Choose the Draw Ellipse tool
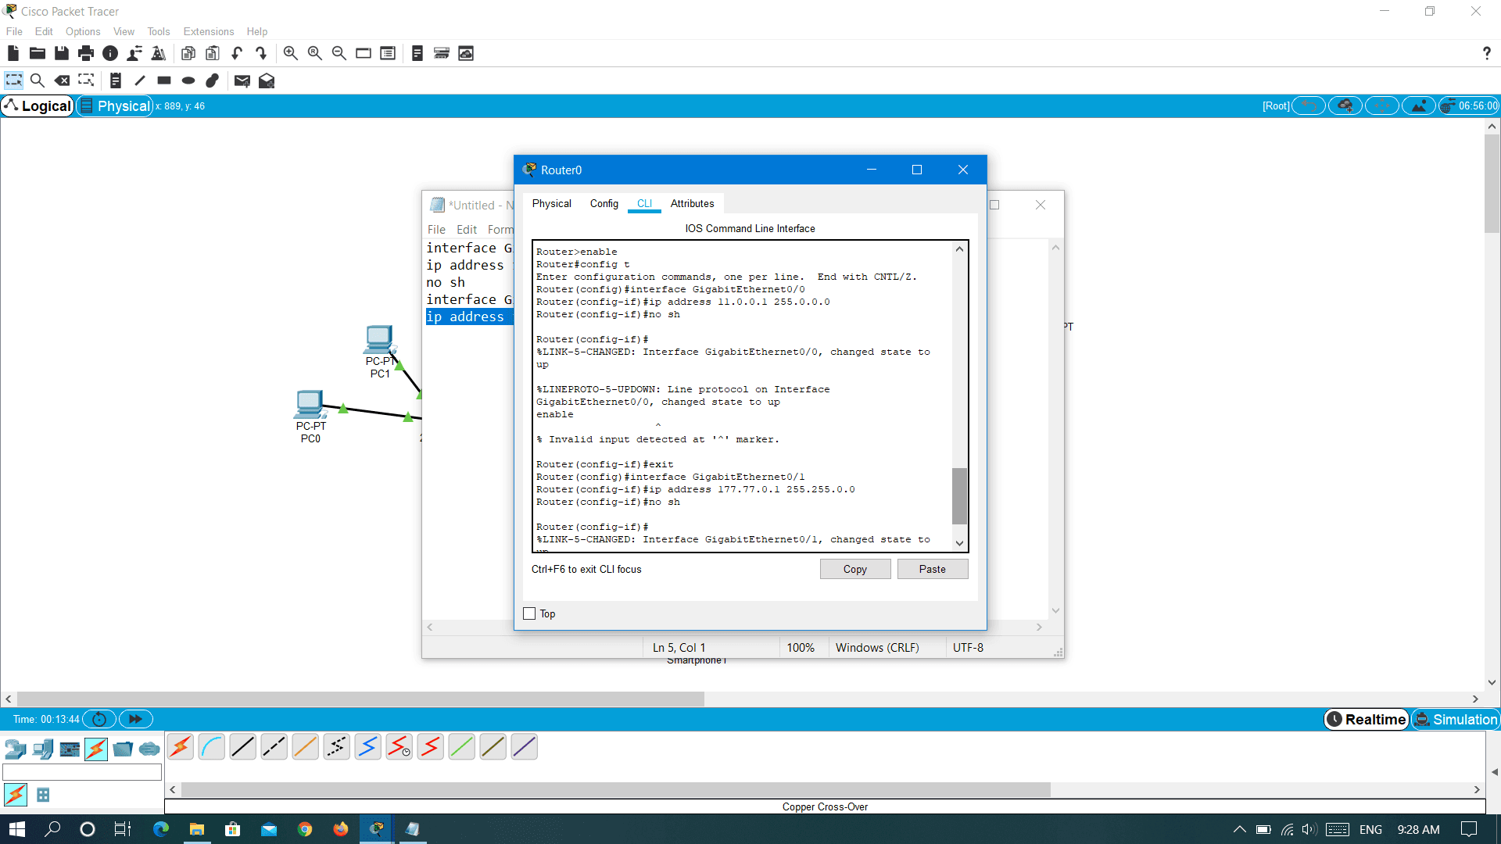The width and height of the screenshot is (1501, 844). [188, 80]
